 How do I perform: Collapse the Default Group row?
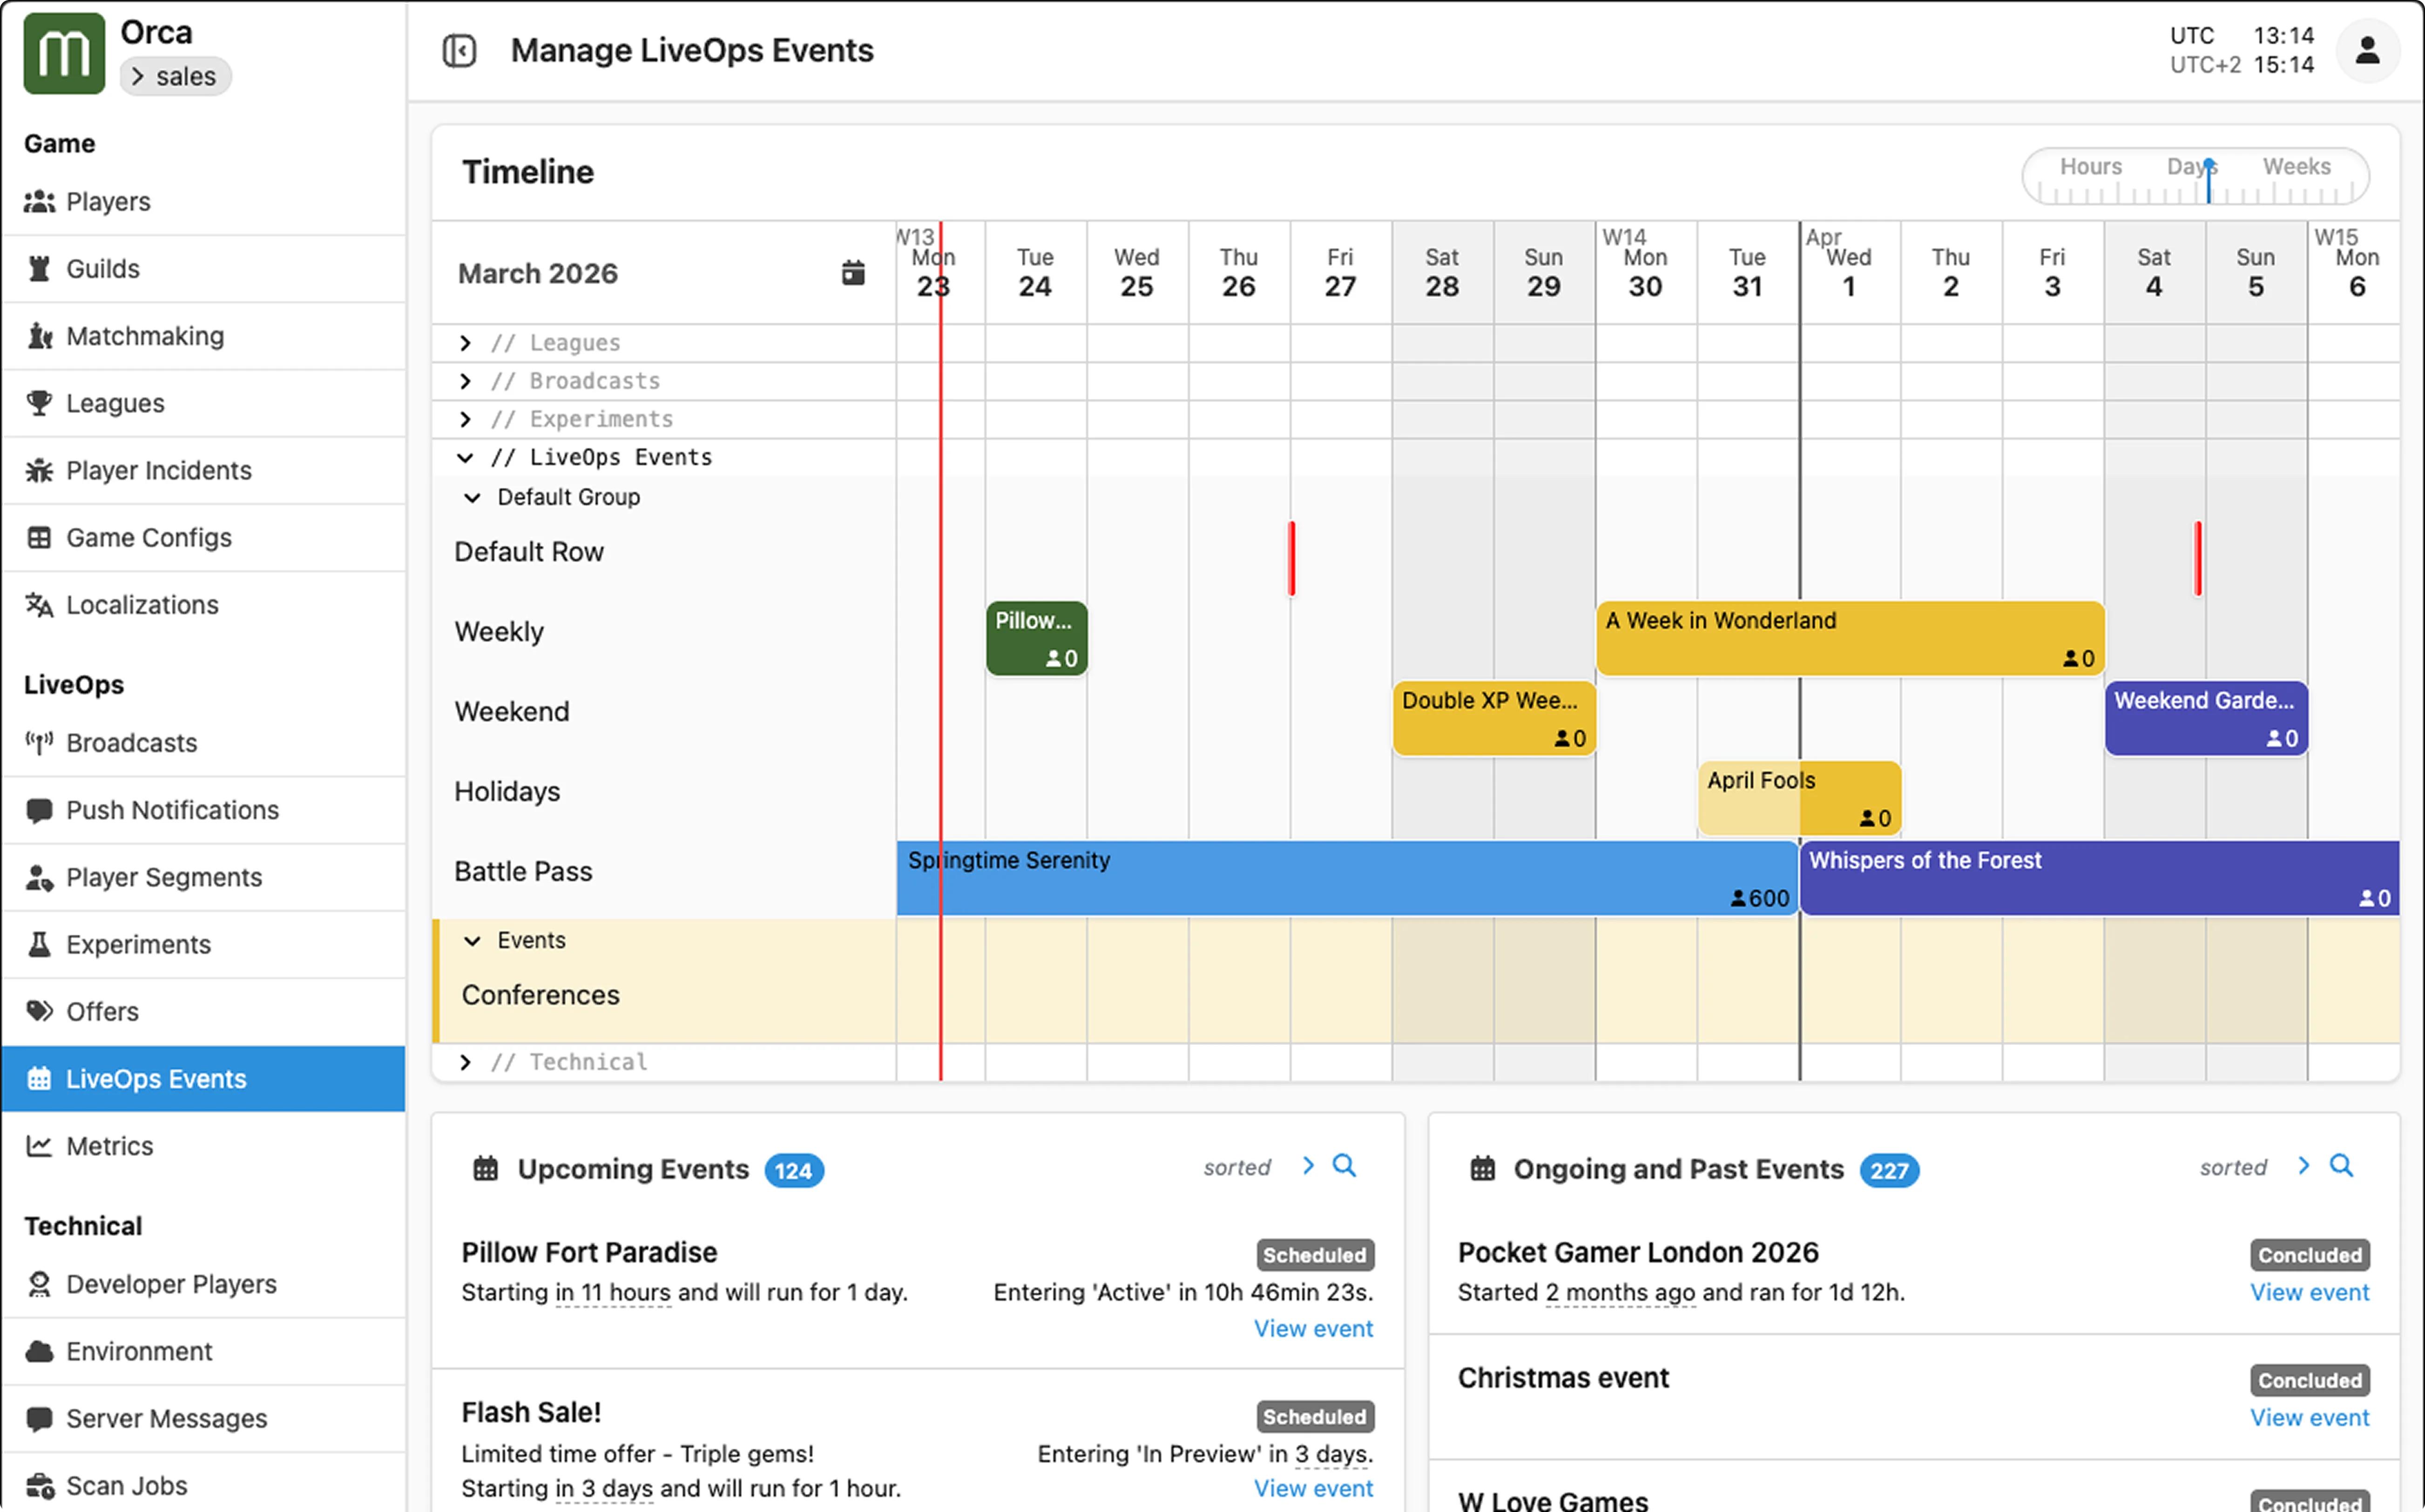473,497
